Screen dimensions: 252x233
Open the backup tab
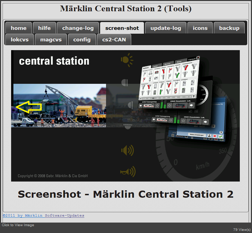click(229, 28)
